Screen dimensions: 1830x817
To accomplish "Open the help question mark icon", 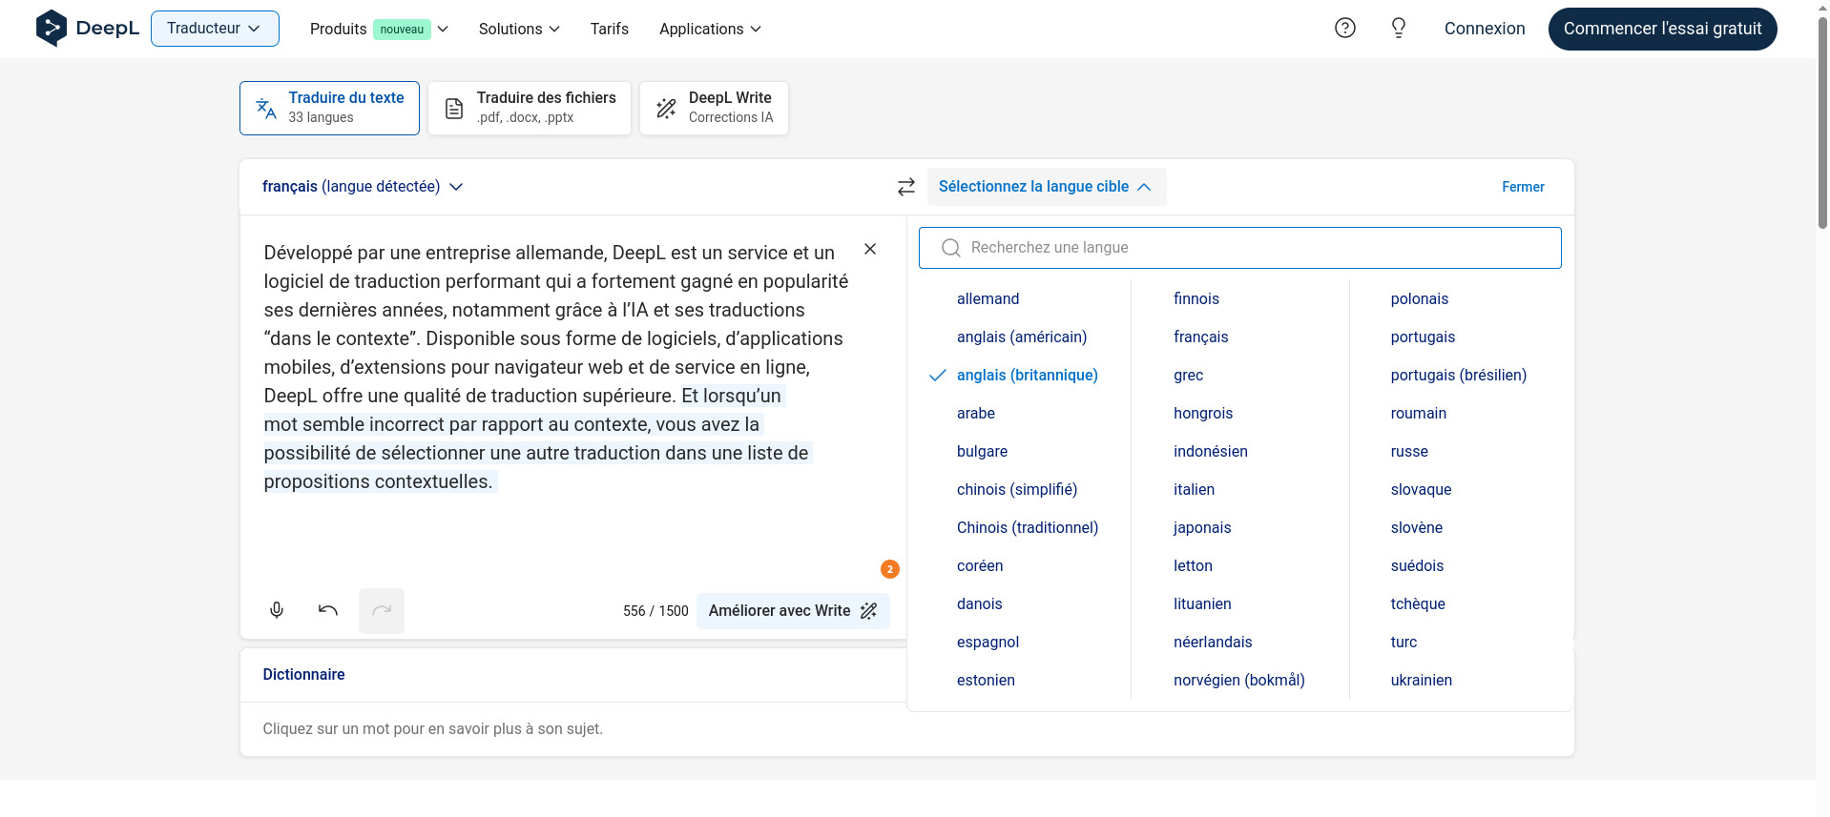I will [1345, 29].
